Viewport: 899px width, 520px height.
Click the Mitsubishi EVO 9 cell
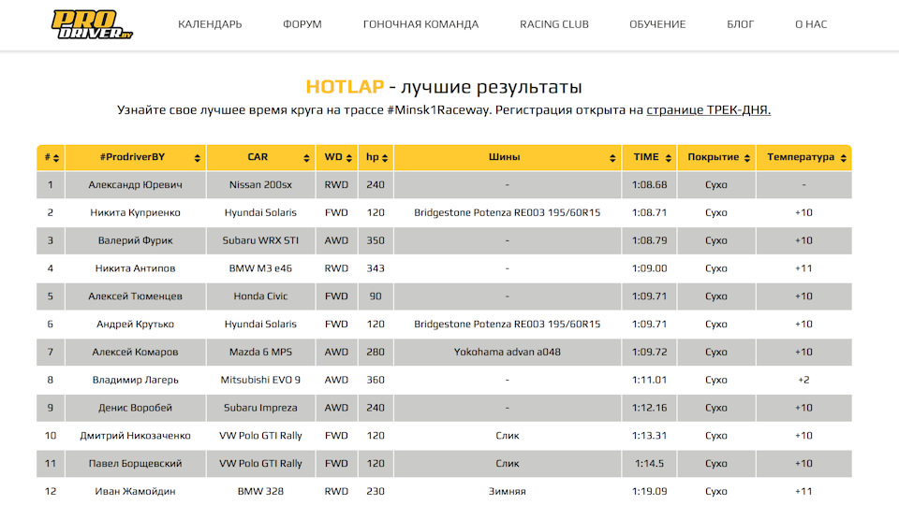(260, 380)
